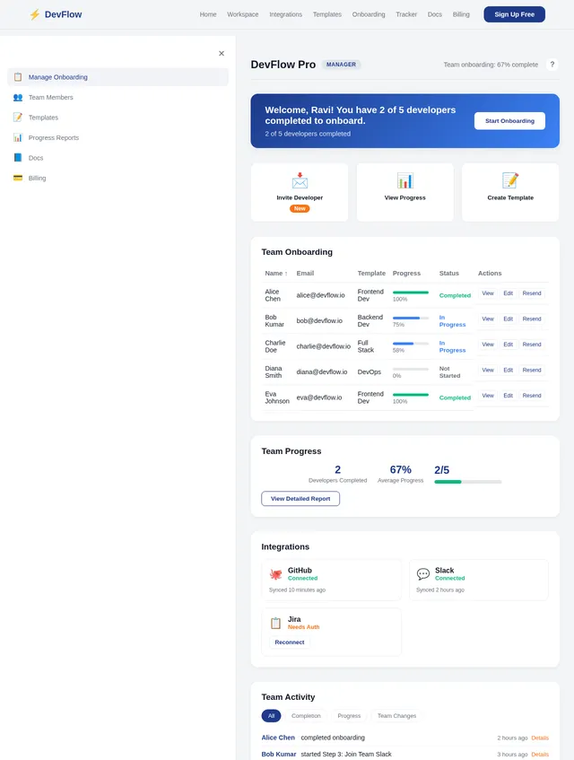Click the Team Members people icon
The image size is (574, 760).
coord(18,98)
